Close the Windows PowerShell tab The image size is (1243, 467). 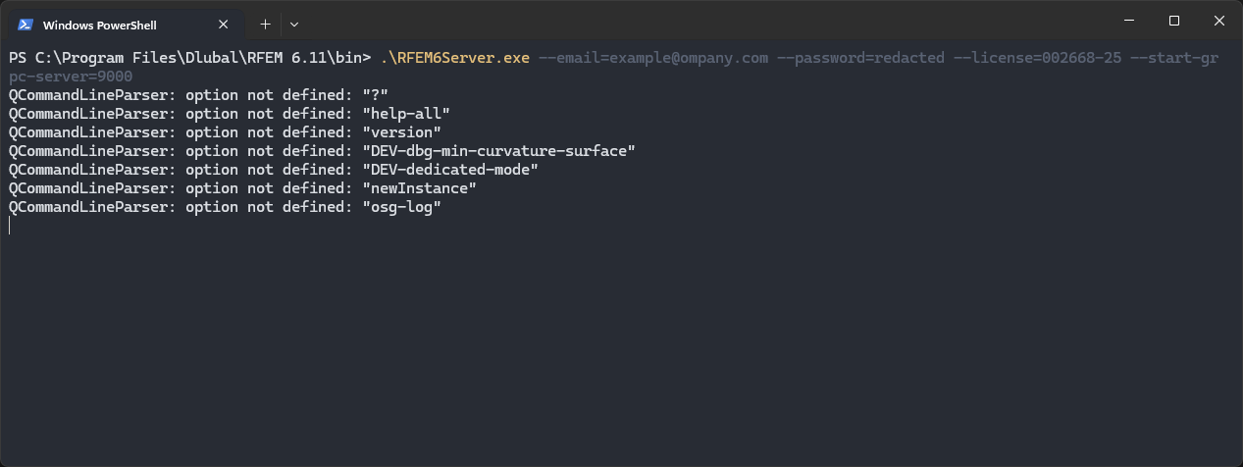[224, 25]
